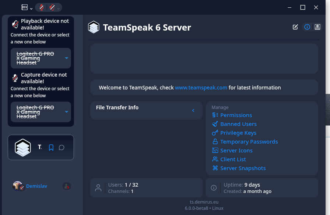Screen dimensions: 330x215
Task: Minimize the TeamSpeak window
Action: tap(290, 8)
